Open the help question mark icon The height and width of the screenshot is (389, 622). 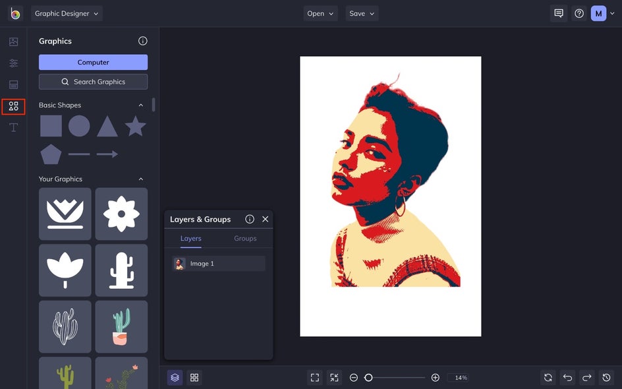579,13
